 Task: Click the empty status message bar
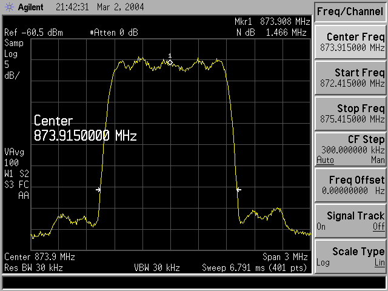pyautogui.click(x=194, y=283)
